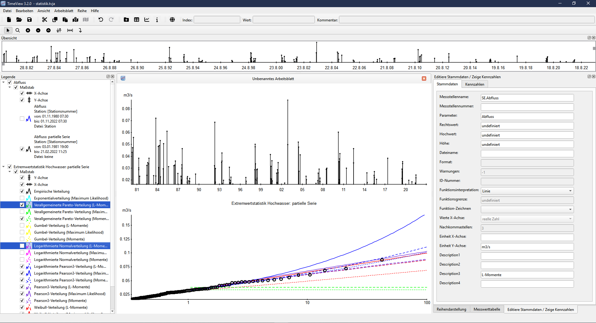Click the Messstellenname input field
Viewport: 596px width, 323px height.
pyautogui.click(x=527, y=98)
